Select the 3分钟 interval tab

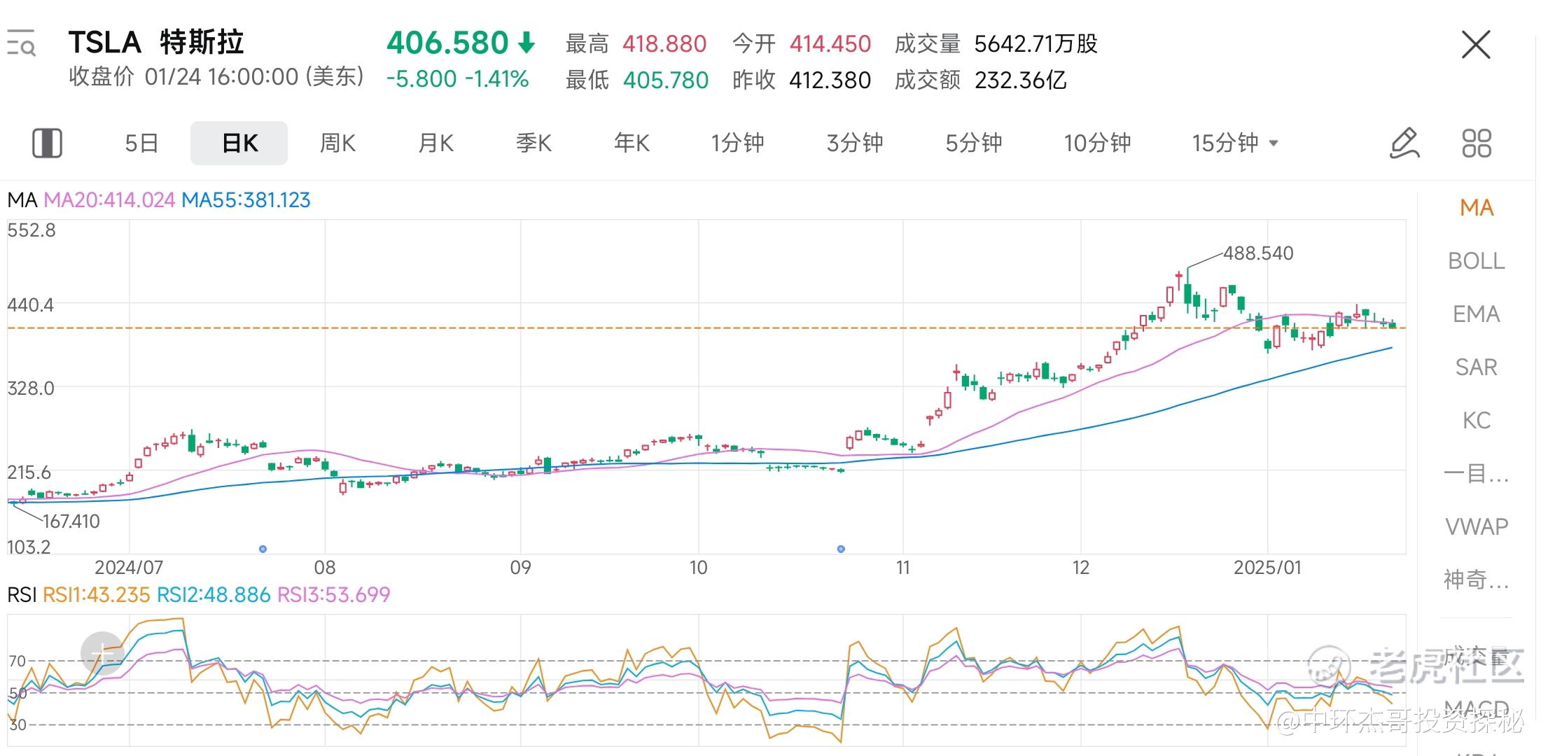[855, 143]
